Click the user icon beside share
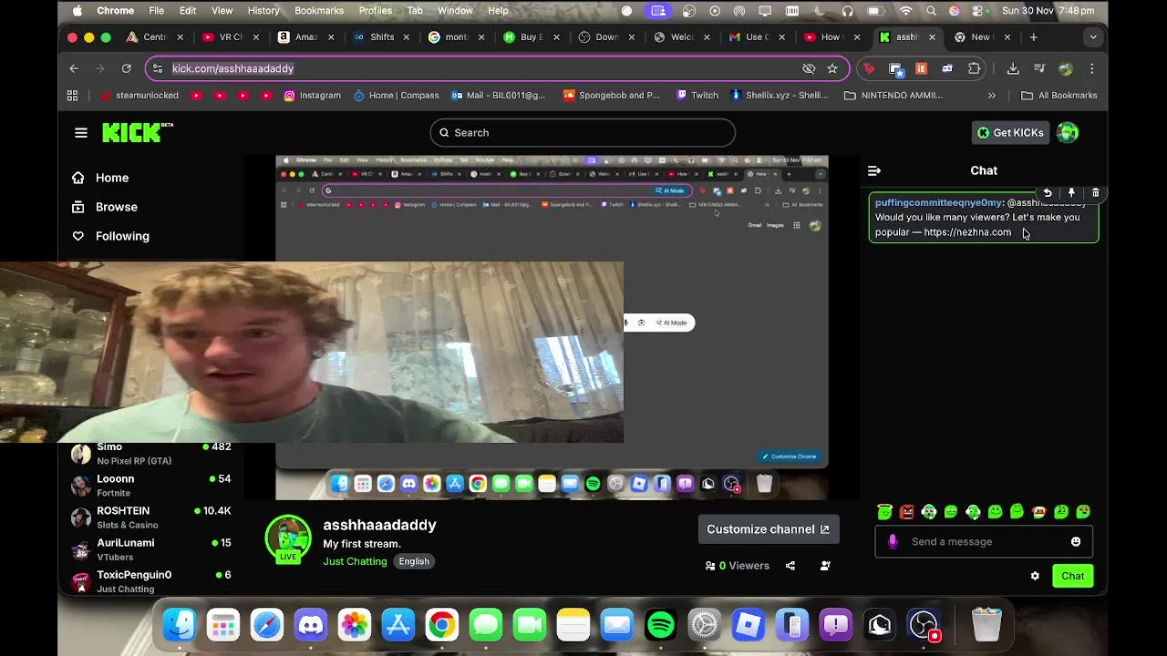1167x656 pixels. [825, 566]
